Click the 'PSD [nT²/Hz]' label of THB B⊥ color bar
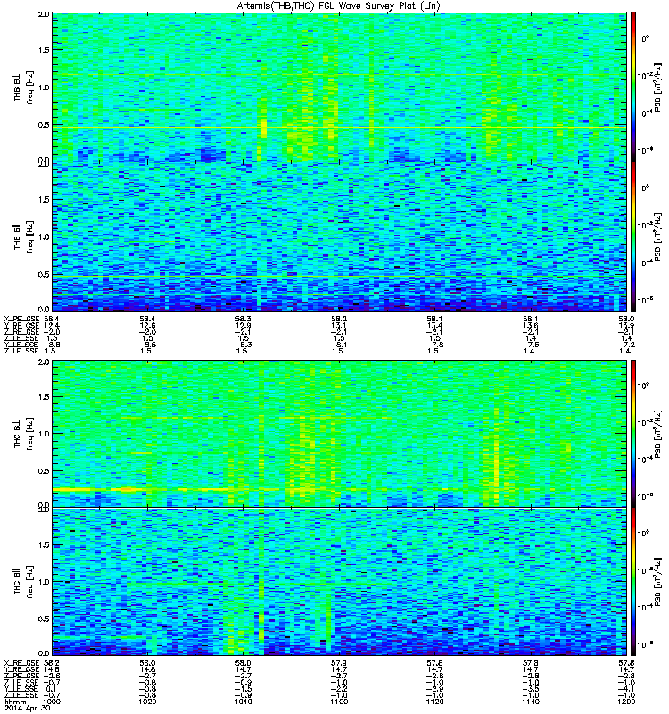 657,87
